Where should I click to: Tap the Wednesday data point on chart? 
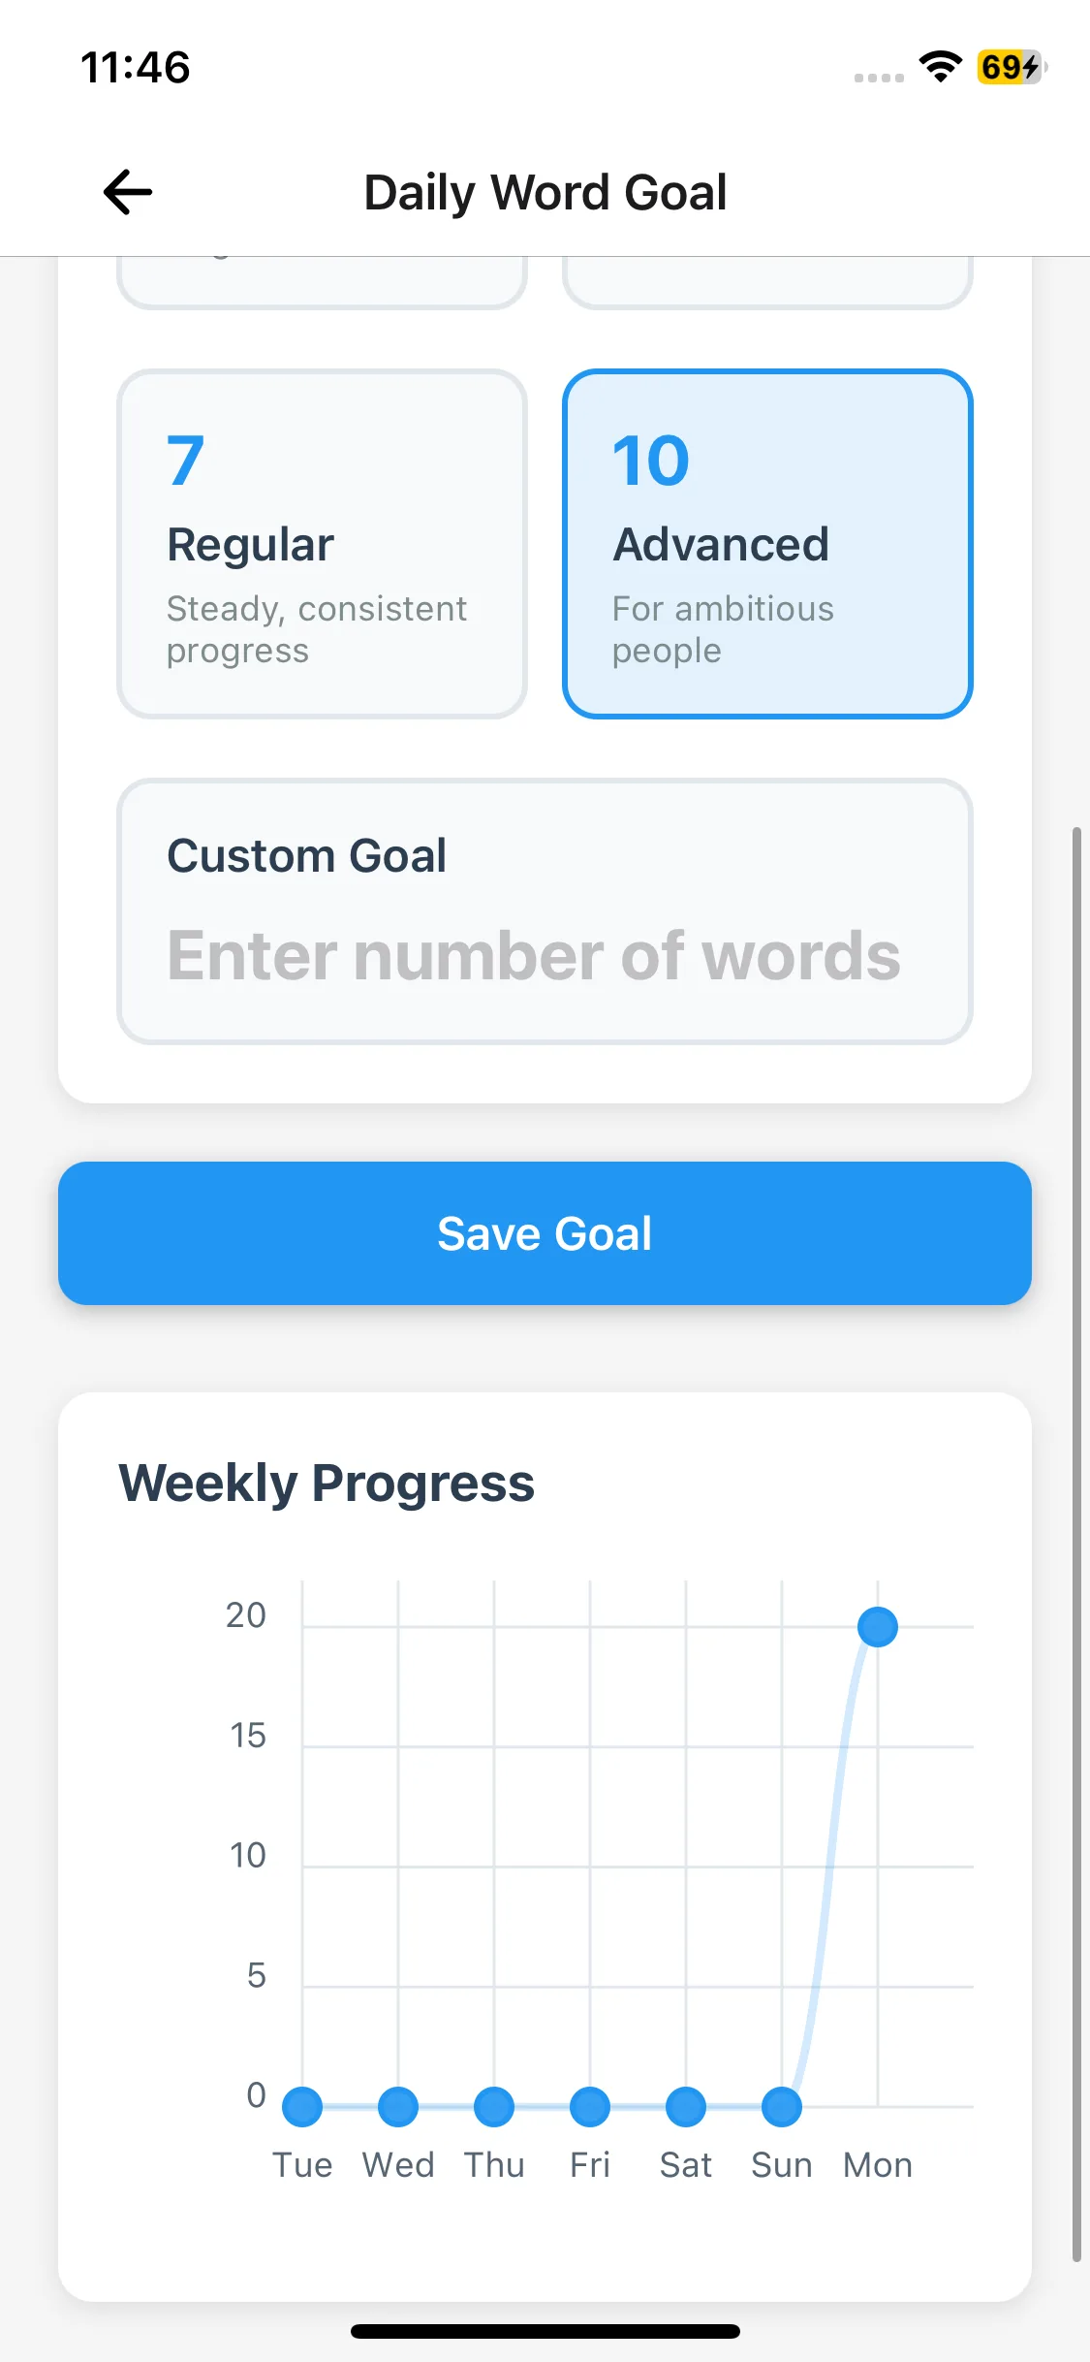tap(398, 2106)
